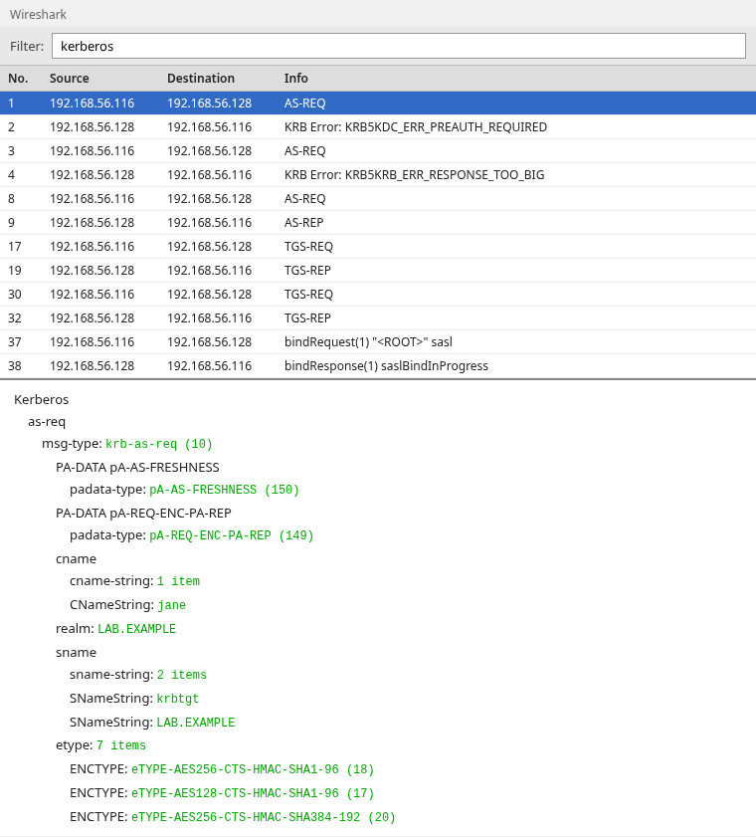Select packet 17 TGS-REQ row
Viewport: 756px width, 837px height.
378,247
